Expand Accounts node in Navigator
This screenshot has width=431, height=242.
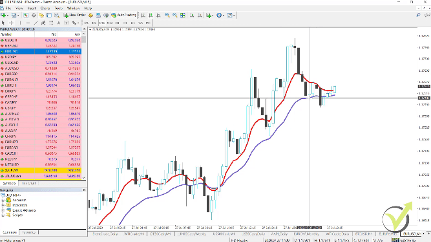pyautogui.click(x=3, y=200)
